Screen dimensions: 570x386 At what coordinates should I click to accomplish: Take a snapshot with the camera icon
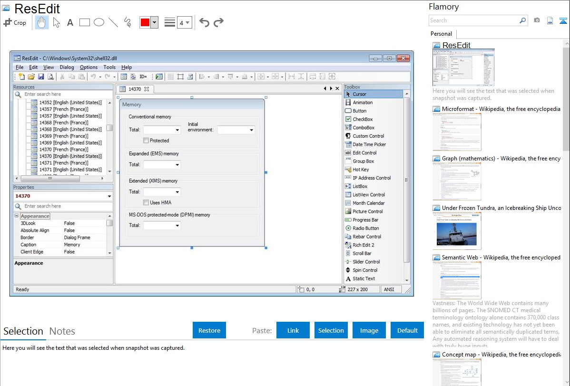(537, 20)
